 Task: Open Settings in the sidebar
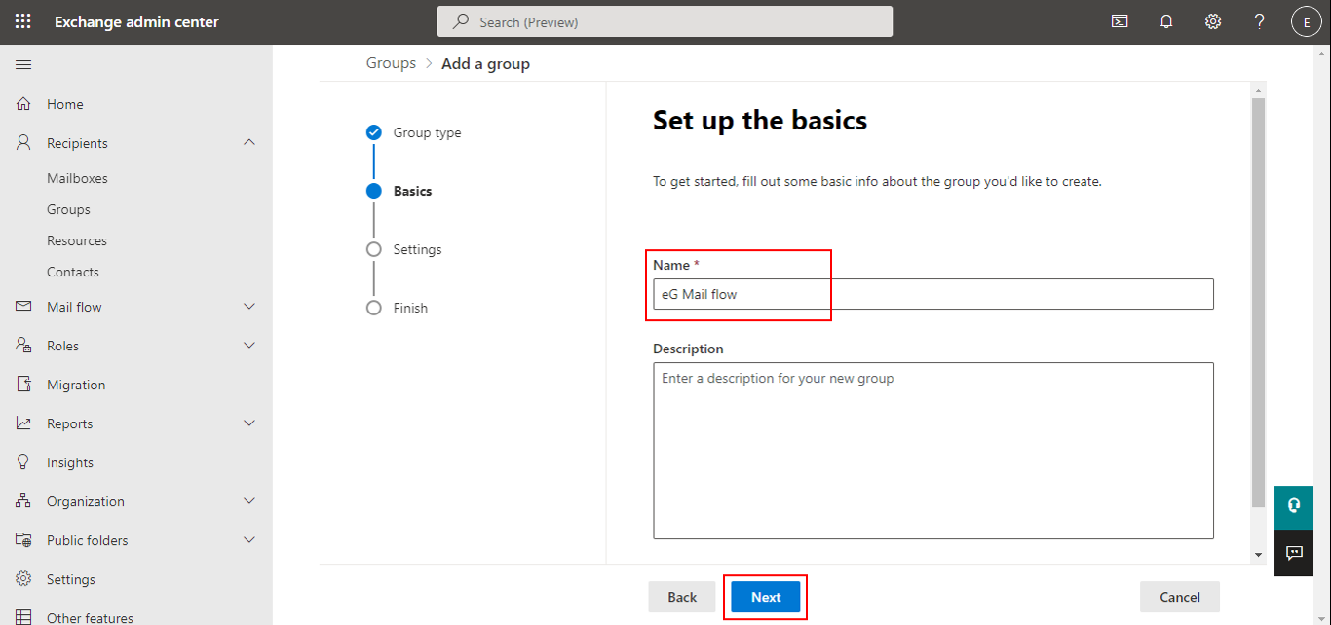tap(71, 579)
